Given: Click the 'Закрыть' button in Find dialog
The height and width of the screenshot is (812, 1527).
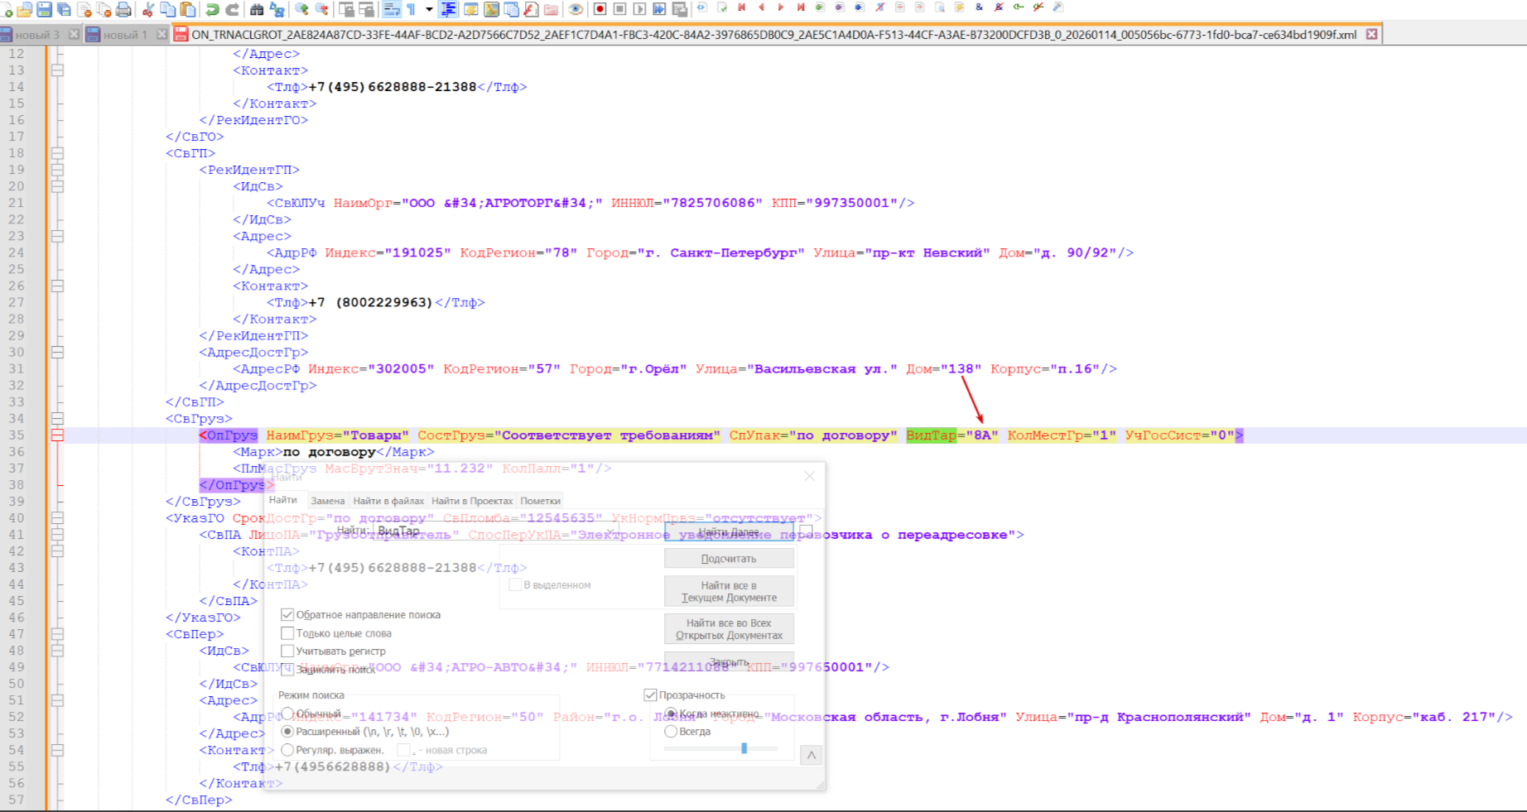Looking at the screenshot, I should pos(729,661).
